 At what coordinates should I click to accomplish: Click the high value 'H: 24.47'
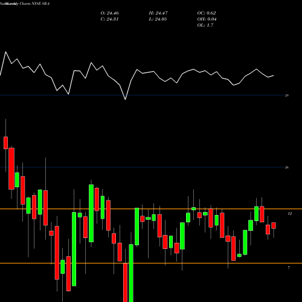point(158,13)
